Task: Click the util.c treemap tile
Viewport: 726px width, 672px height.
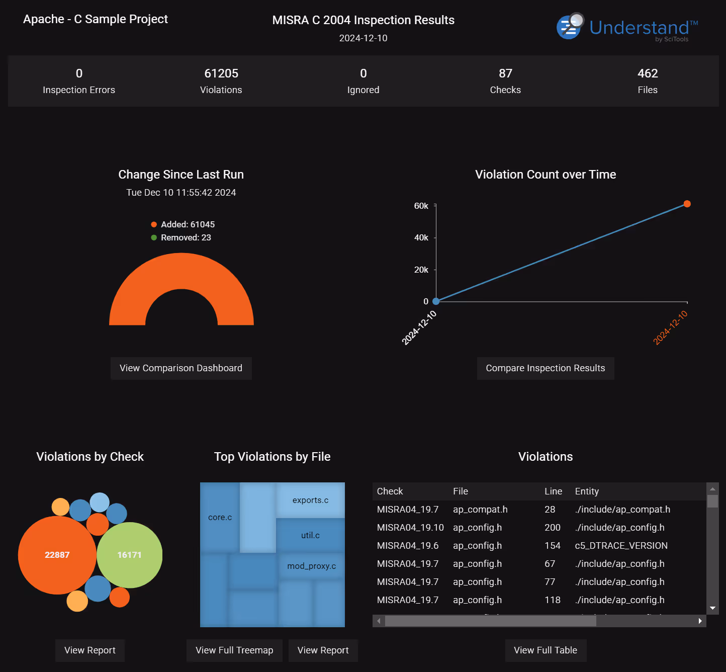Action: click(x=310, y=535)
